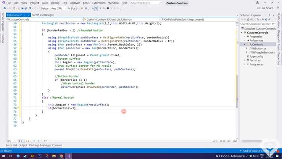Image resolution: width=282 pixels, height=159 pixels.
Task: Open the Error List tab
Action: (x=11, y=145)
